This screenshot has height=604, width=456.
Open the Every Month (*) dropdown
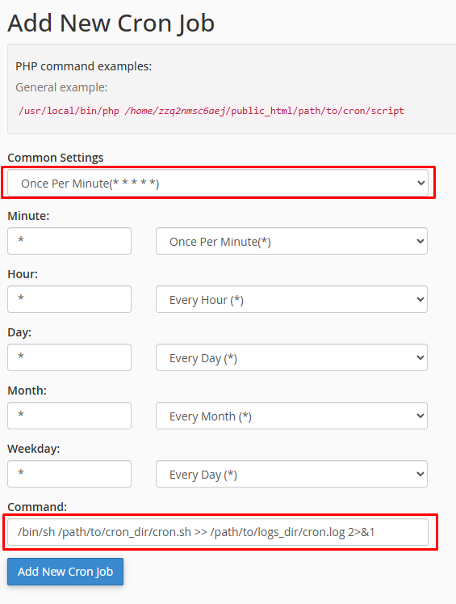291,416
